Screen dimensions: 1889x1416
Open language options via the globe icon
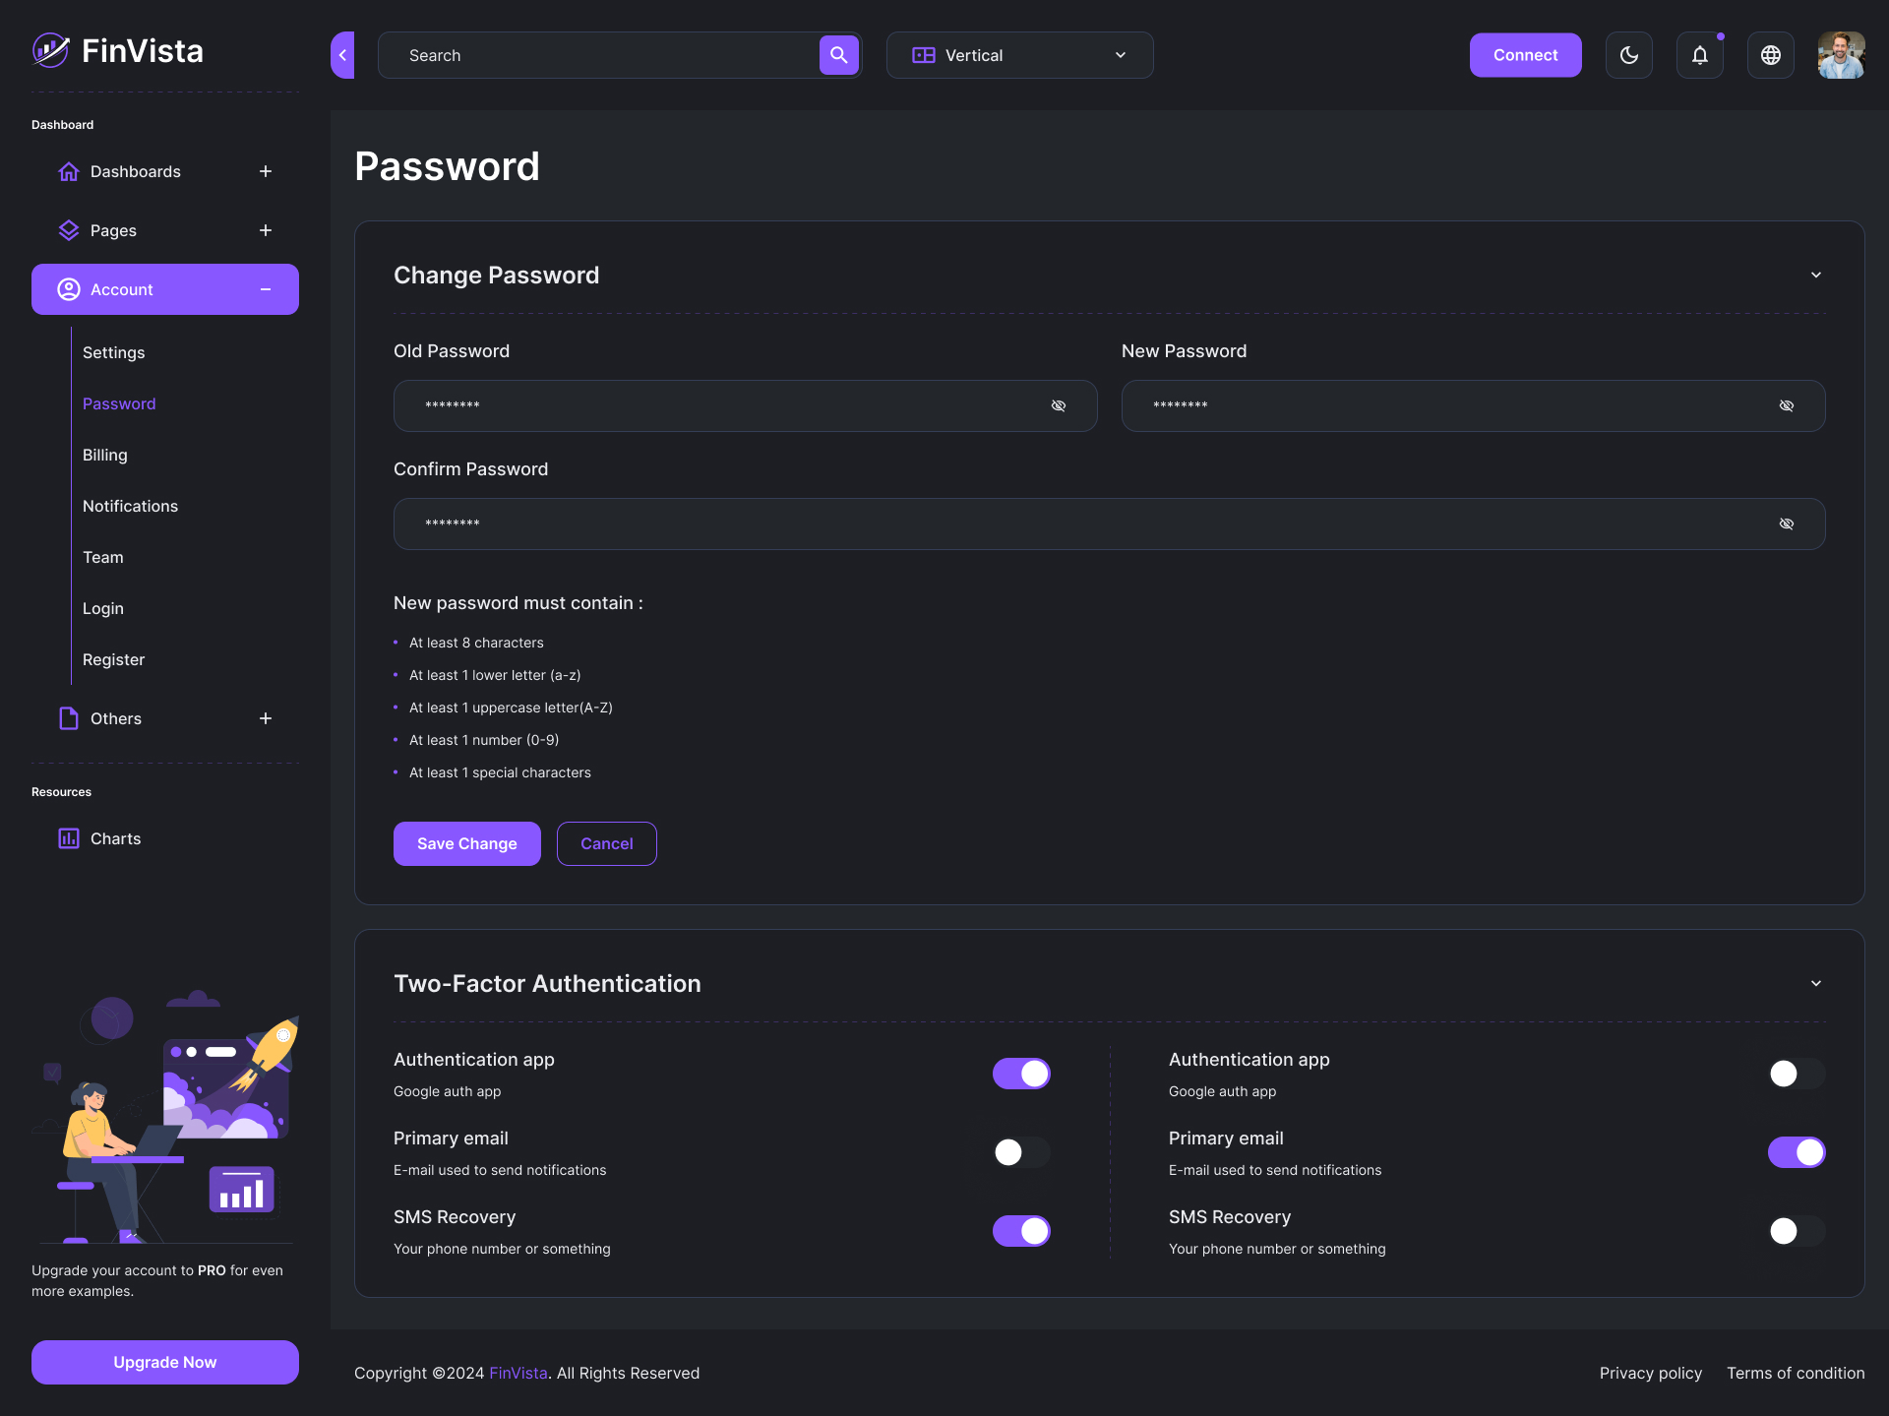click(x=1770, y=55)
